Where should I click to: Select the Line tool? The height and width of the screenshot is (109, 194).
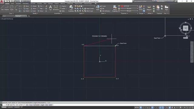pos(2,8)
